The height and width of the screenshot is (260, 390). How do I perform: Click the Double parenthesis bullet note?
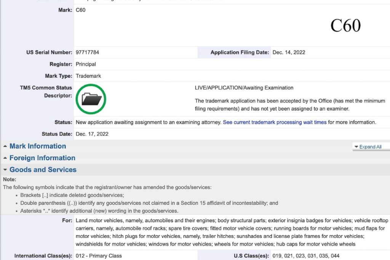149,203
